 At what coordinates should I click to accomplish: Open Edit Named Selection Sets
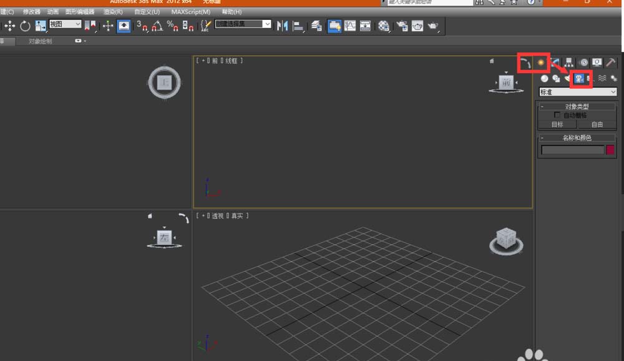click(x=205, y=26)
